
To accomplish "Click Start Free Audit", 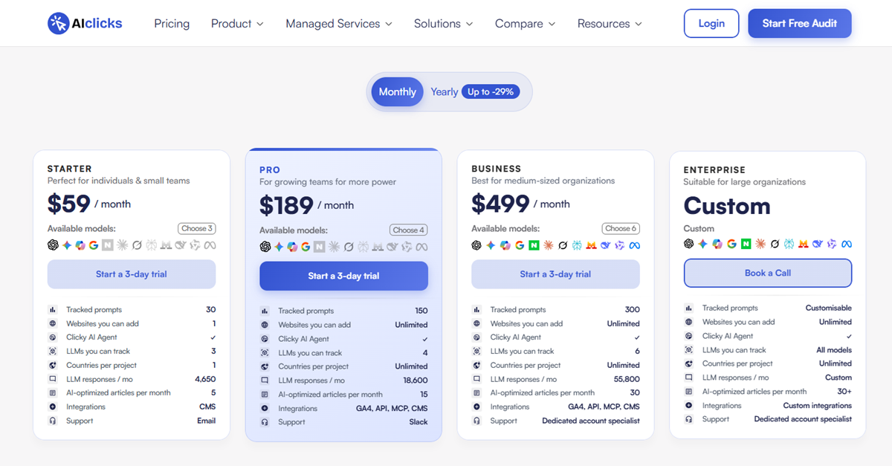I will pyautogui.click(x=800, y=23).
